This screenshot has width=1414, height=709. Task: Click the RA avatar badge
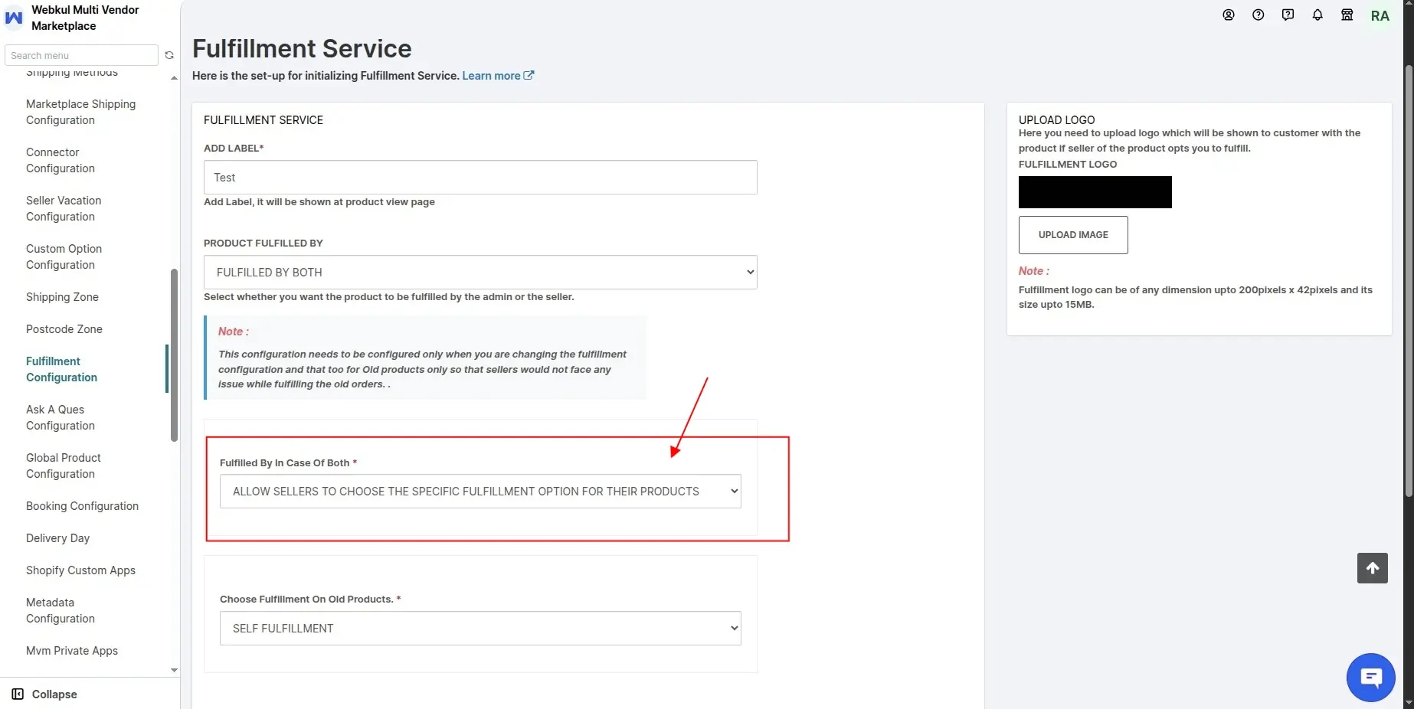pos(1380,15)
